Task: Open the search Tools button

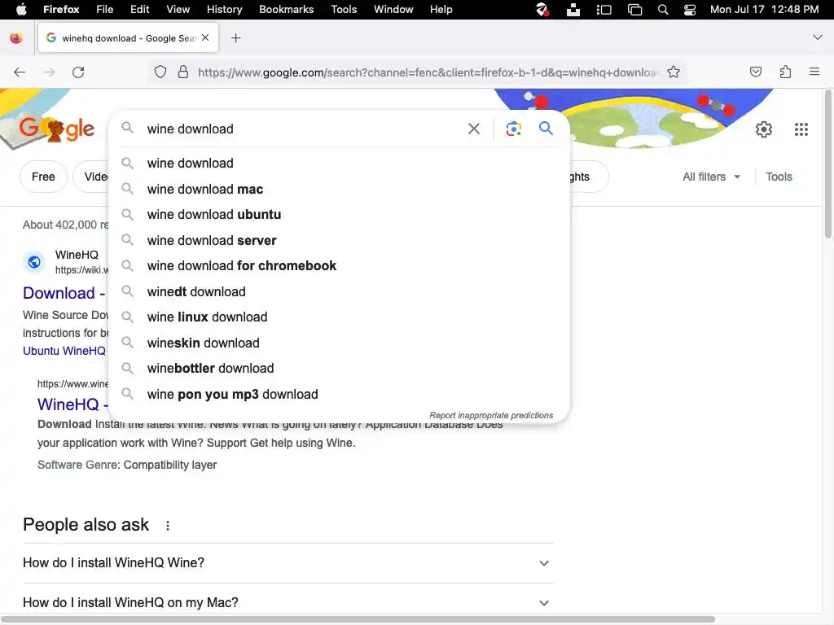Action: [779, 177]
